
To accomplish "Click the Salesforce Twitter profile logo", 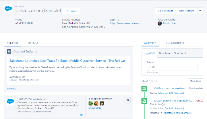I will coord(10,101).
